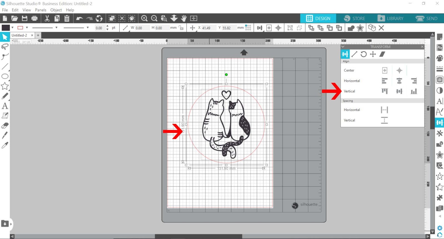The width and height of the screenshot is (444, 239).
Task: Increase line thickness with stepper arrow
Action: [x=107, y=26]
